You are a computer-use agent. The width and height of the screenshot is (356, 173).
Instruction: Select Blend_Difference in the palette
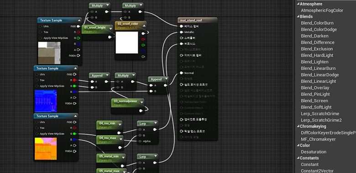coord(318,42)
